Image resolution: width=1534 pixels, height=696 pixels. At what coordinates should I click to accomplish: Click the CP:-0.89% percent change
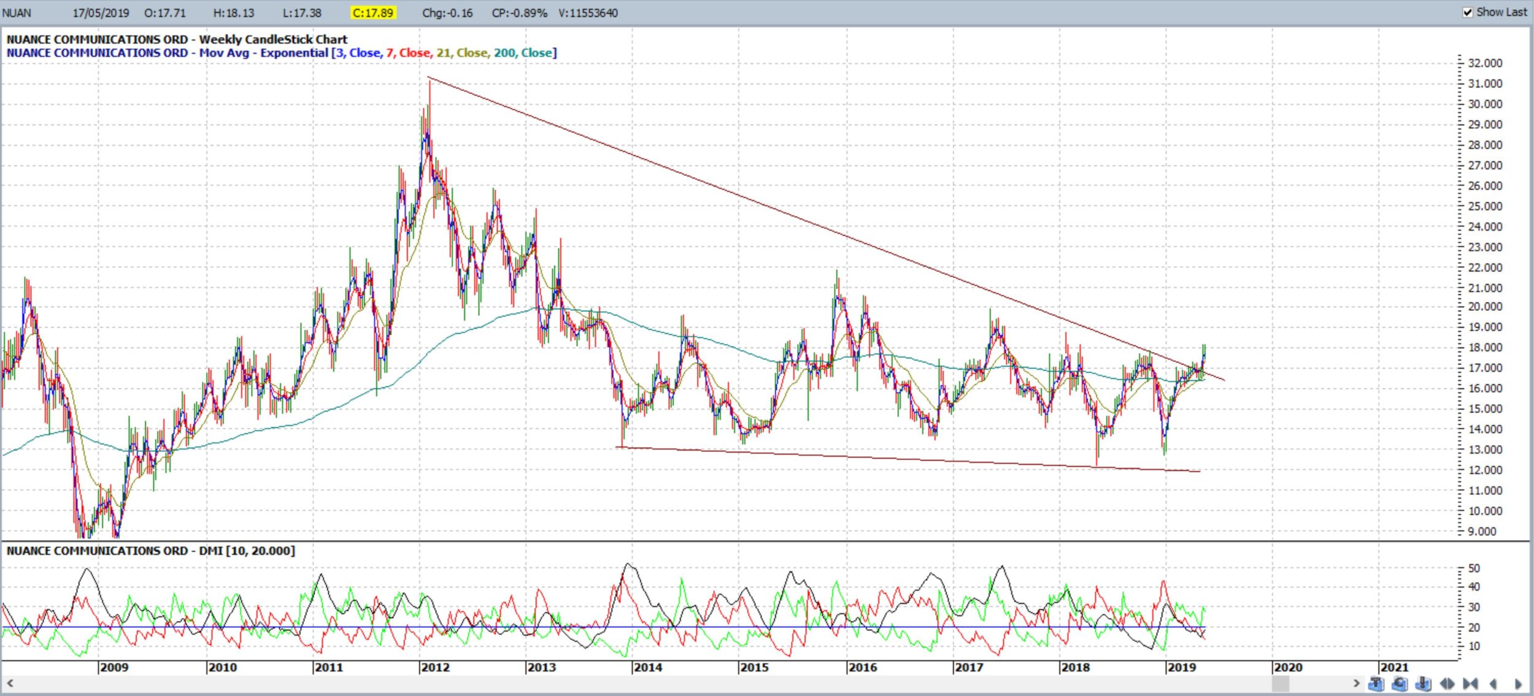point(519,13)
